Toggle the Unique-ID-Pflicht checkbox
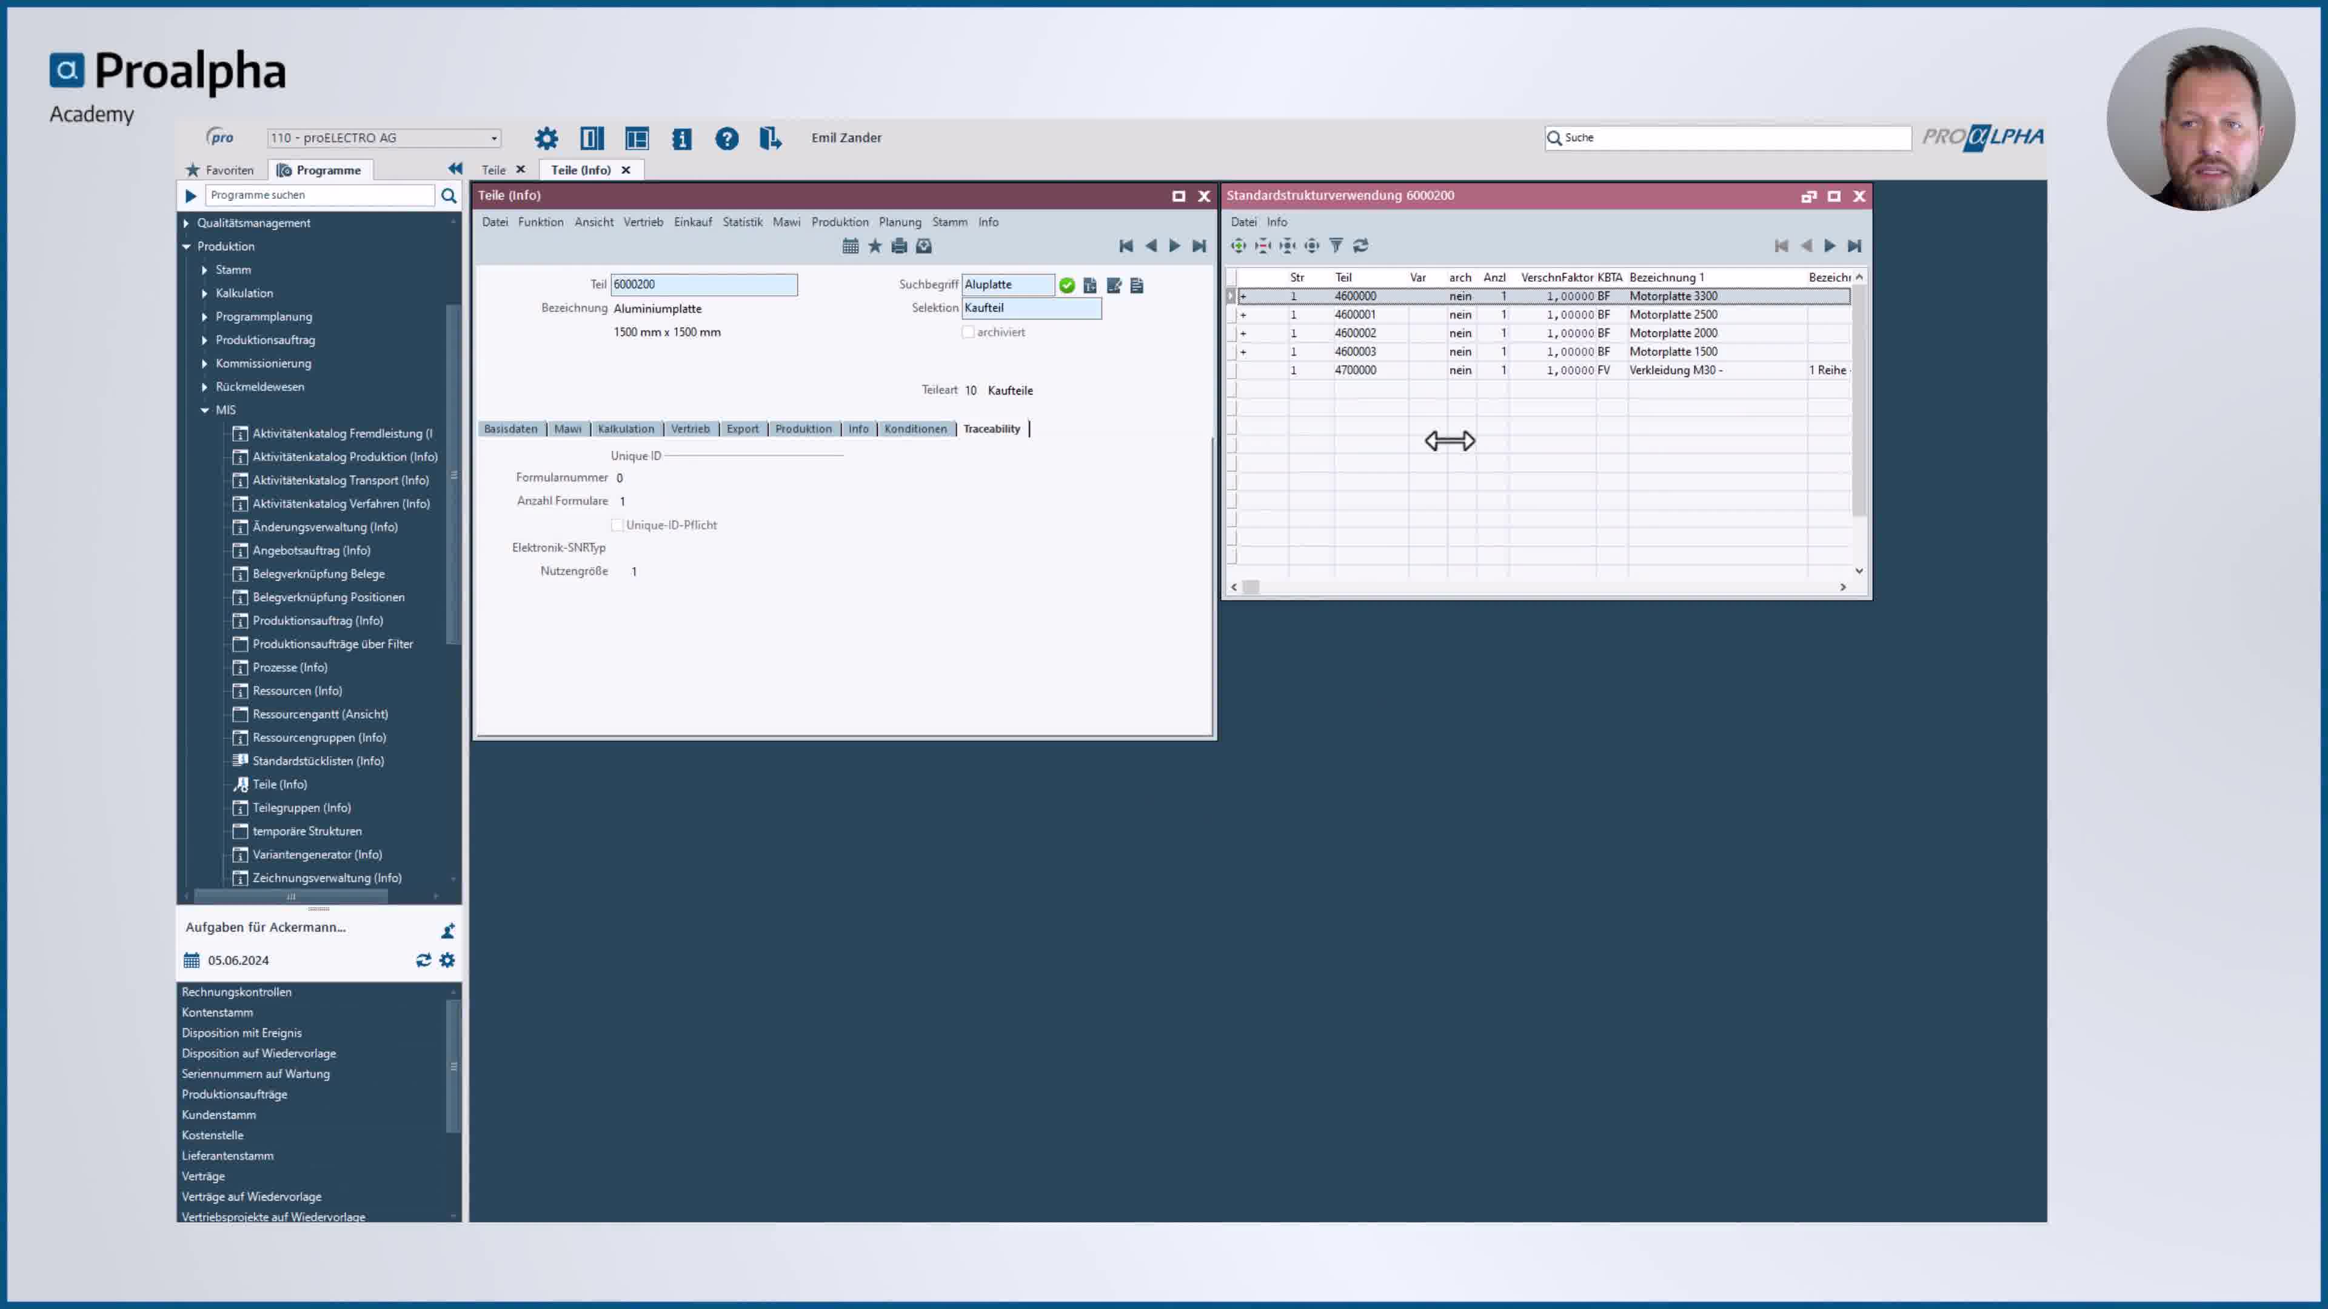 click(617, 525)
